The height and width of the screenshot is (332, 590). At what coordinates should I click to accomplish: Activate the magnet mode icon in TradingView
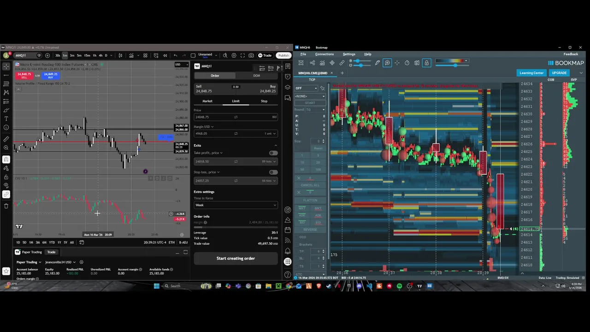tap(6, 160)
